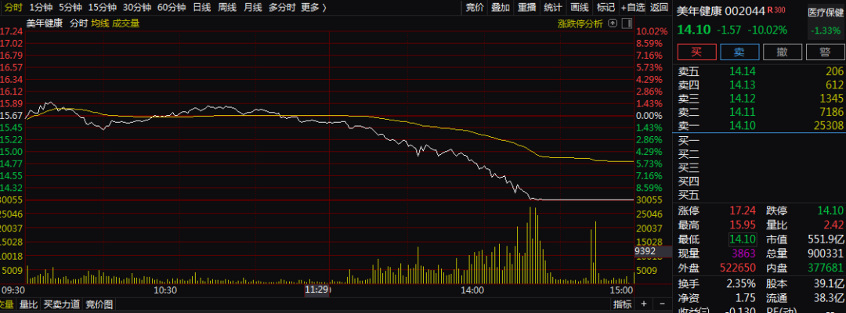The width and height of the screenshot is (846, 313).
Task: Open the 指标 indicator selector
Action: click(623, 304)
